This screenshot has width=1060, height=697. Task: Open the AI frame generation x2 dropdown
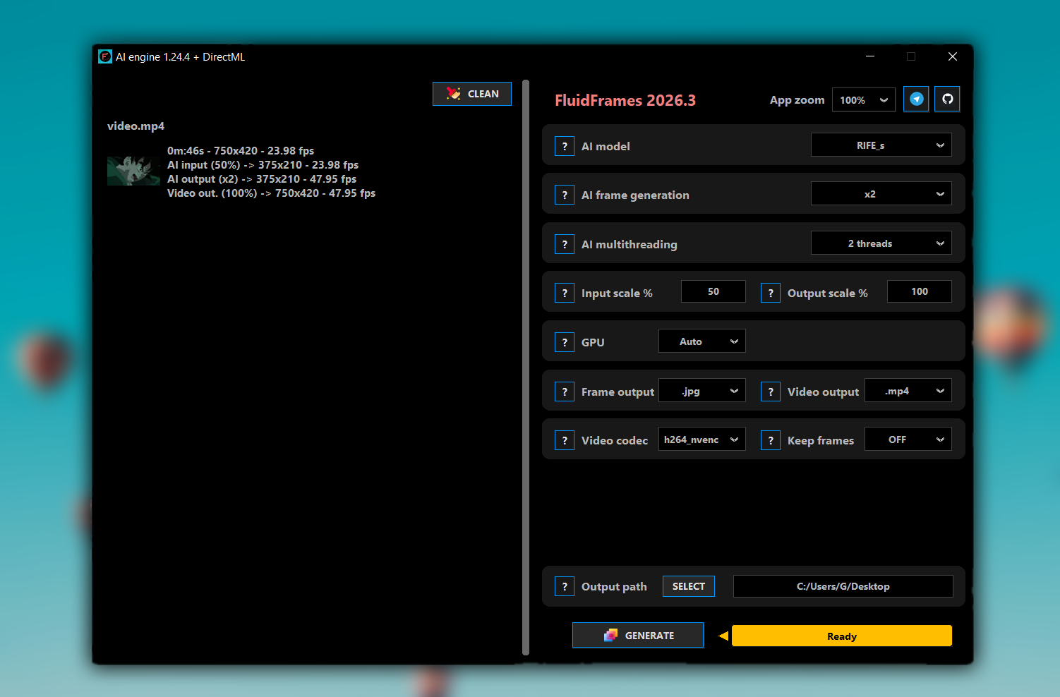[881, 194]
